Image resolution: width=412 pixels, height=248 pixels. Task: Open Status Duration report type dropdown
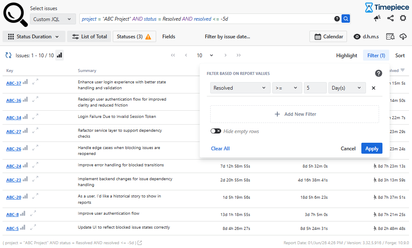click(x=34, y=37)
